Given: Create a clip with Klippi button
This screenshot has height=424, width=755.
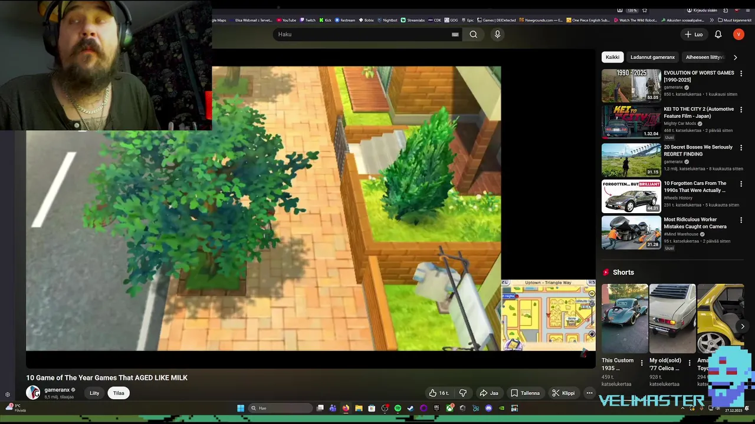Looking at the screenshot, I should pos(563,393).
